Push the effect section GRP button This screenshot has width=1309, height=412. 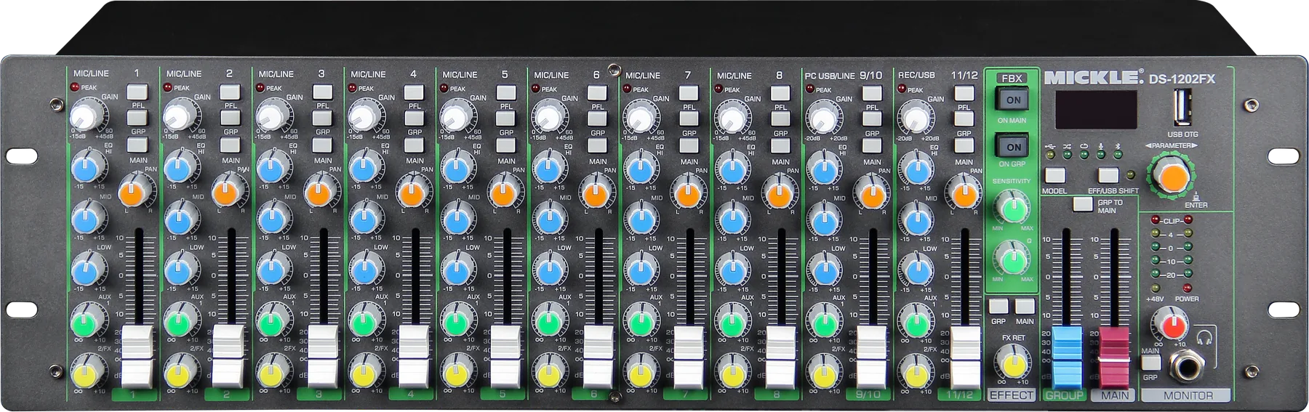pyautogui.click(x=998, y=307)
